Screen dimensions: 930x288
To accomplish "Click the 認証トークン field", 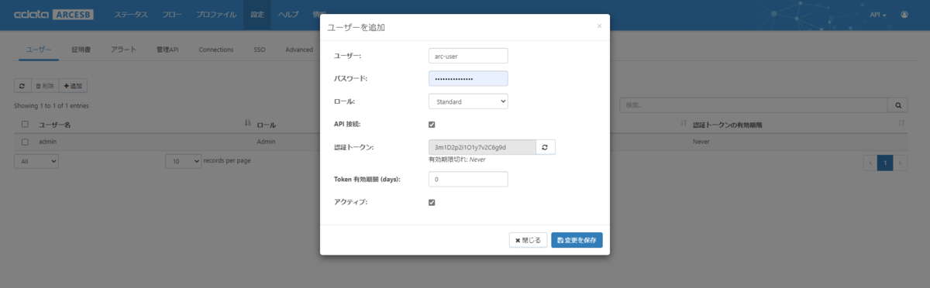I will (482, 147).
